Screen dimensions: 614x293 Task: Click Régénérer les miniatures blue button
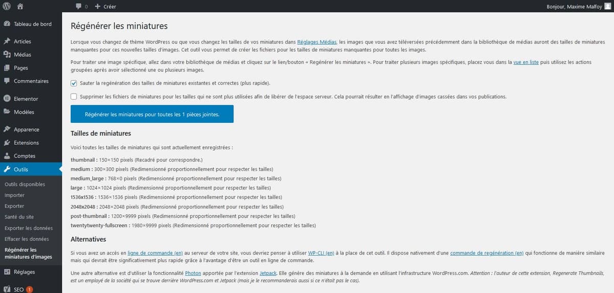[152, 115]
